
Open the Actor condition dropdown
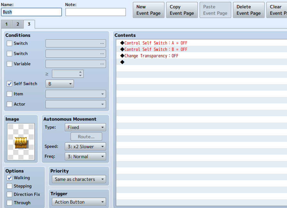point(76,104)
